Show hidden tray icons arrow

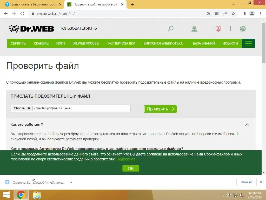(223, 195)
